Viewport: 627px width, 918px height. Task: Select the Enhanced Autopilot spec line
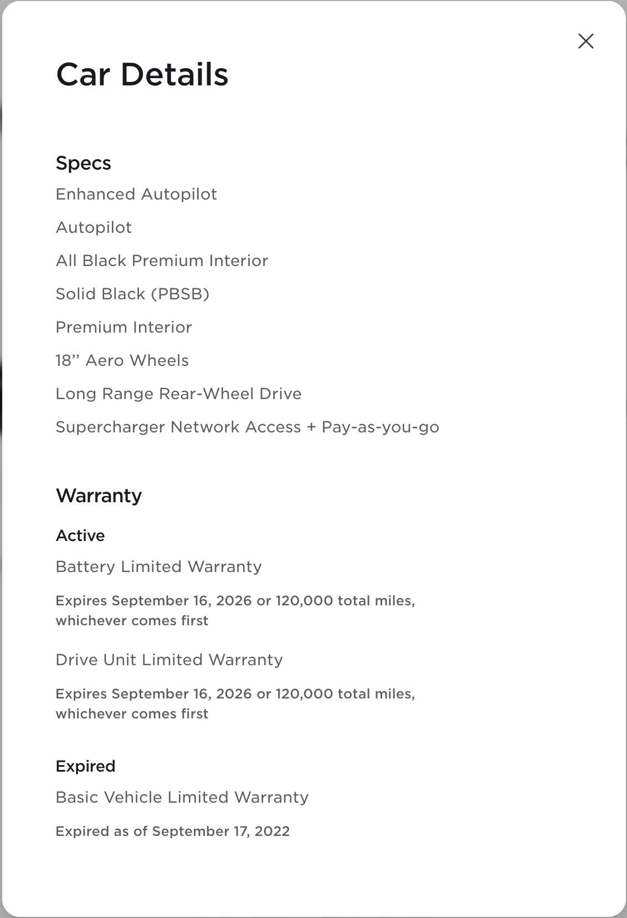point(136,194)
